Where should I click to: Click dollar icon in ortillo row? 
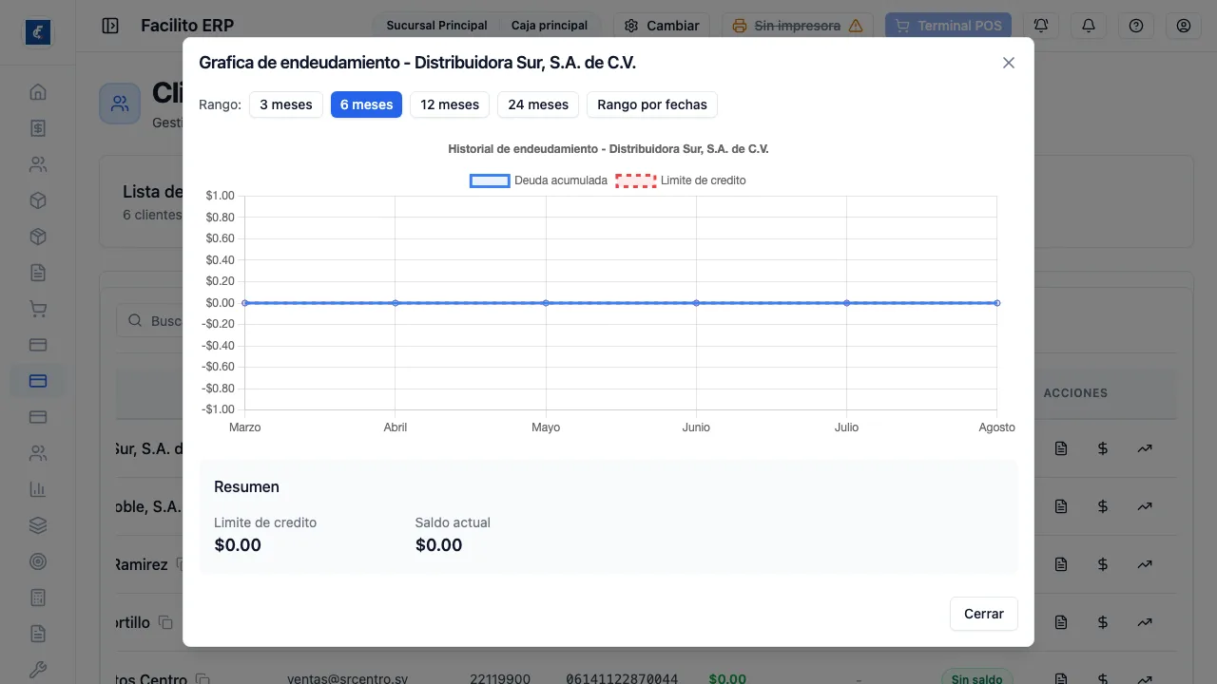coord(1103,622)
